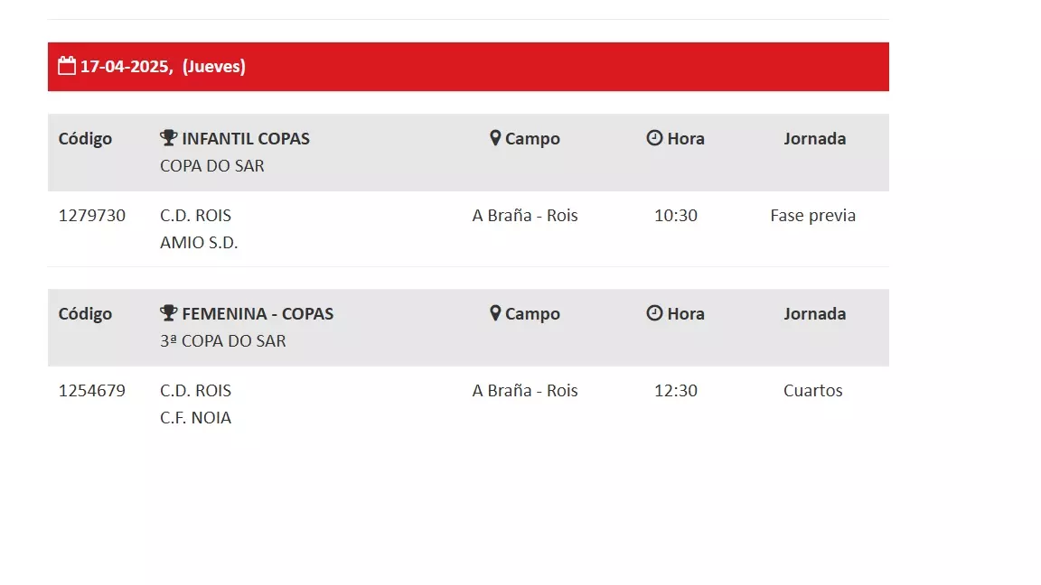Click the trophy icon next to FEMENINA - COPAS
Screen dimensions: 1041x585
pyautogui.click(x=169, y=312)
